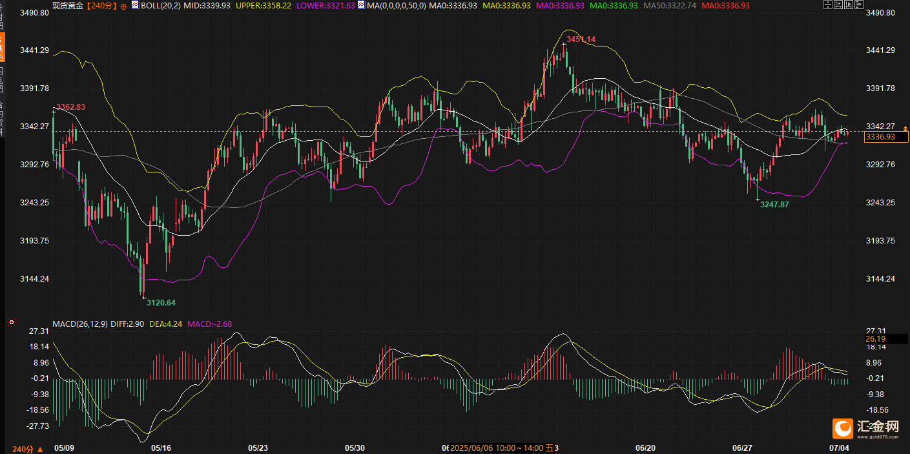910x454 pixels.
Task: Click the 05/09 date on time axis
Action: click(x=63, y=448)
